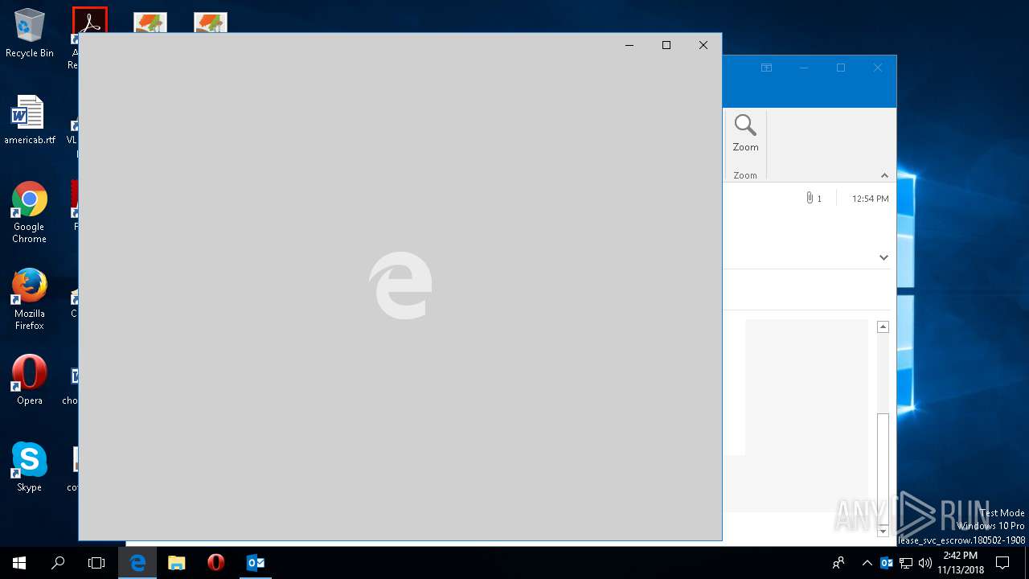The height and width of the screenshot is (579, 1029).
Task: Launch Google Chrome desktop shortcut
Action: coord(29,212)
